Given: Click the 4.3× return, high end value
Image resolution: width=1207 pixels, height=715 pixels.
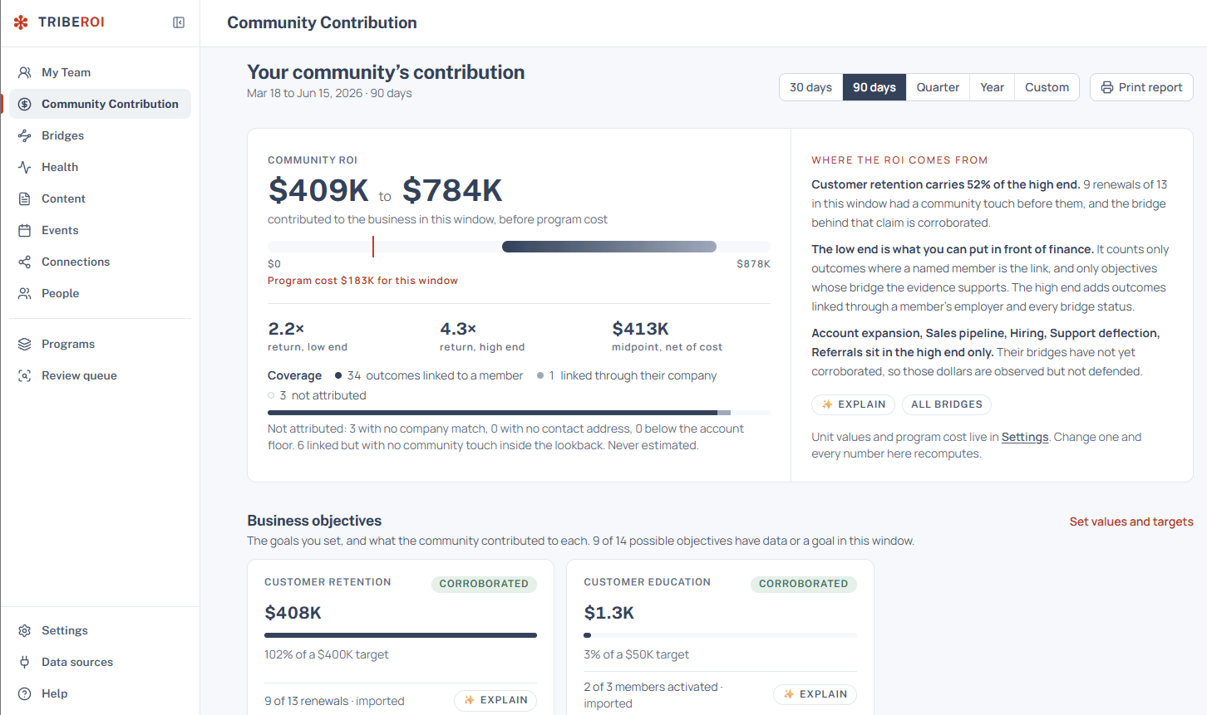Looking at the screenshot, I should (x=458, y=329).
